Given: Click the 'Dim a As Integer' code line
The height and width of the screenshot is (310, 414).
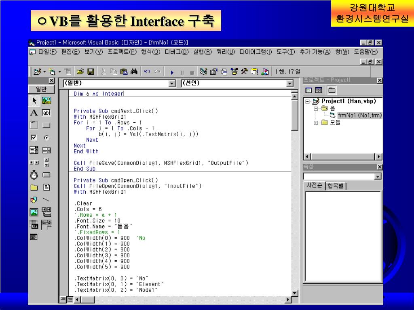Looking at the screenshot, I should tap(99, 94).
